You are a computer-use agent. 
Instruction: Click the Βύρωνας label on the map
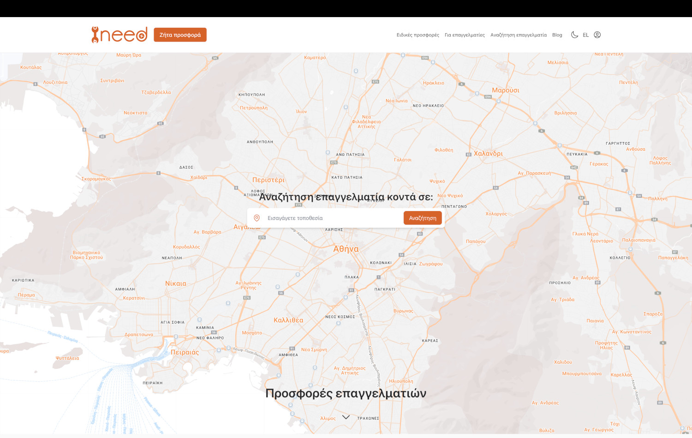click(x=403, y=311)
